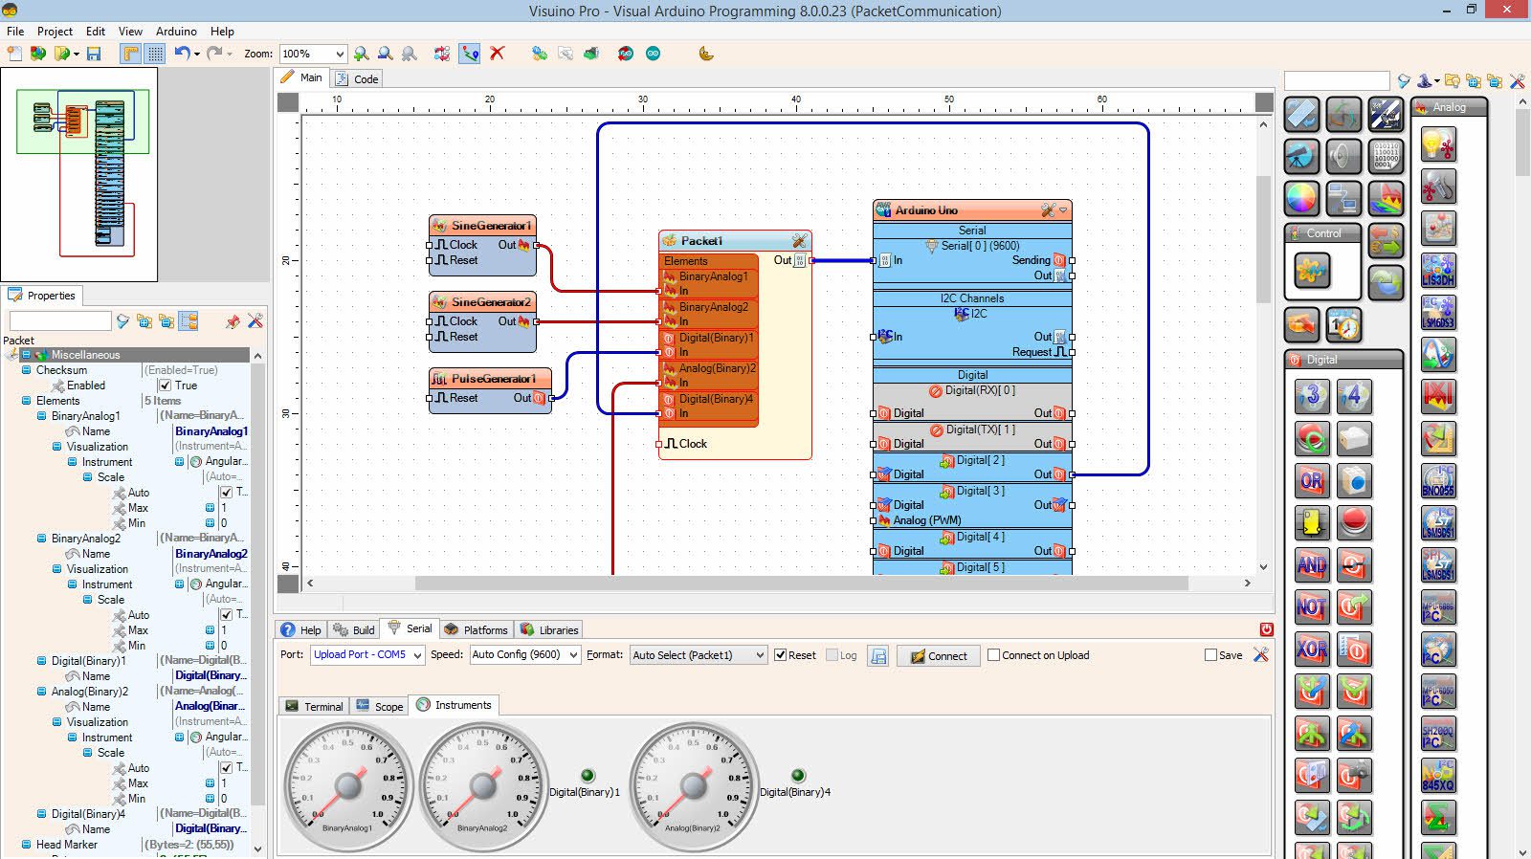Screen dimensions: 1531x859
Task: Click the save log icon beside Log
Action: [x=878, y=656]
